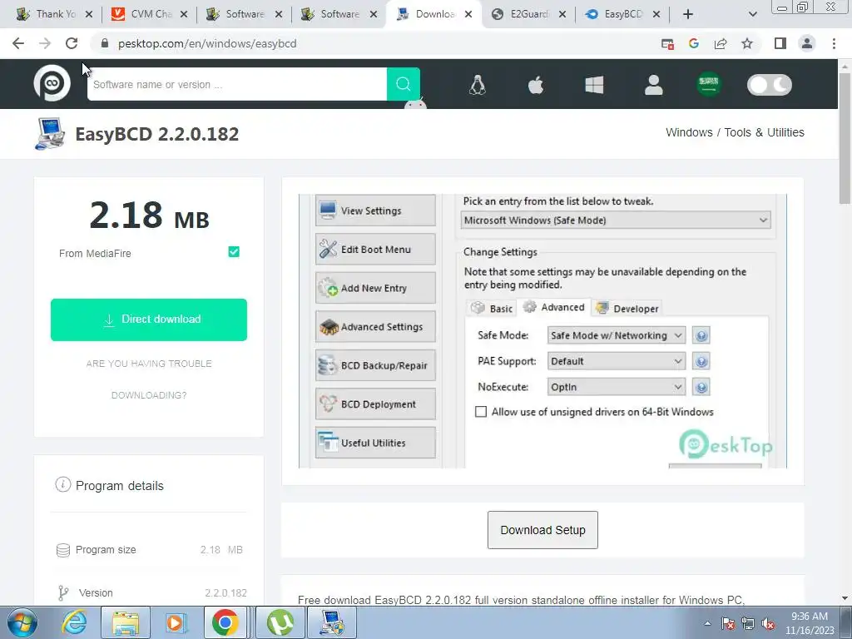
Task: Click the EasyBCD screenshot thumbnail
Action: (x=542, y=331)
